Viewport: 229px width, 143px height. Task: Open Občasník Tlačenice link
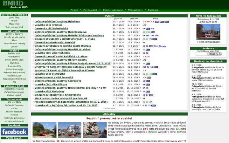[14, 105]
